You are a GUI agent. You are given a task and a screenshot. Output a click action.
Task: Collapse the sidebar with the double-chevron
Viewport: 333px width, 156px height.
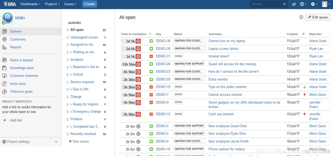coord(56,142)
